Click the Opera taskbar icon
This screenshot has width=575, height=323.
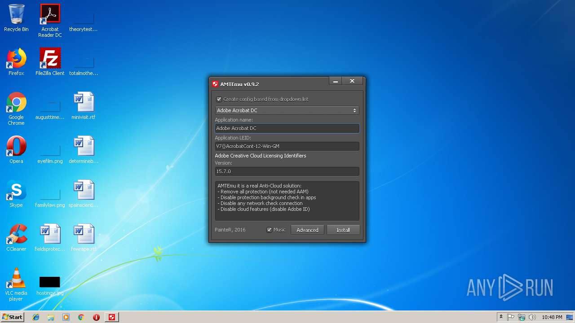click(x=96, y=317)
